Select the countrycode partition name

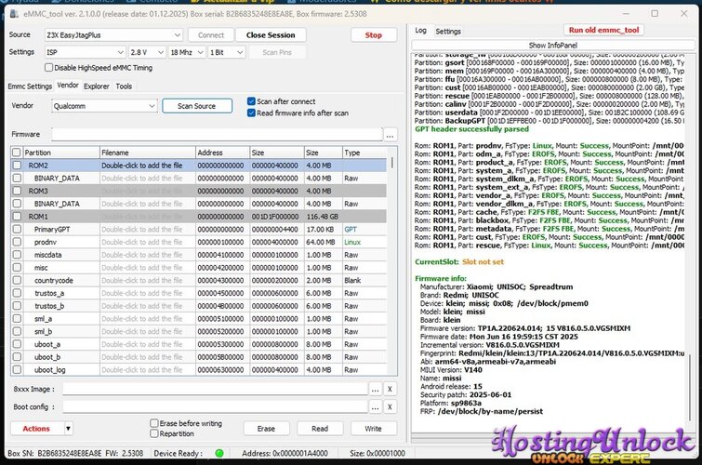click(x=53, y=281)
